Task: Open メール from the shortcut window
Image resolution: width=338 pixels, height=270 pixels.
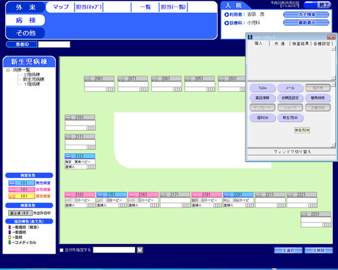Action: [x=290, y=88]
